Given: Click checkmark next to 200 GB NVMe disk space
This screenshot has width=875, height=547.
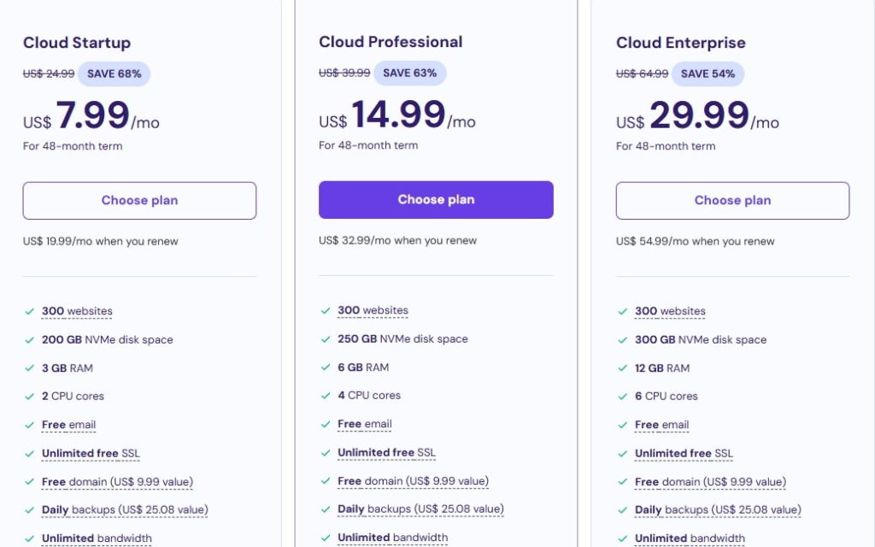Looking at the screenshot, I should pyautogui.click(x=29, y=340).
